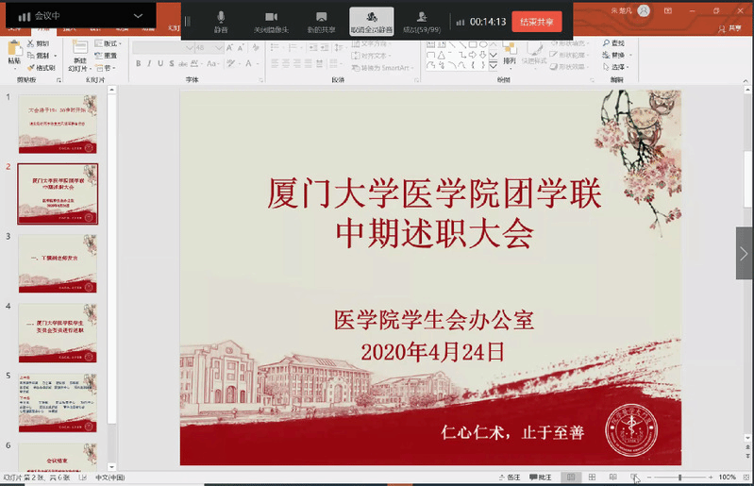This screenshot has height=486, width=754.
Task: Toggle bold formatting
Action: (x=138, y=64)
